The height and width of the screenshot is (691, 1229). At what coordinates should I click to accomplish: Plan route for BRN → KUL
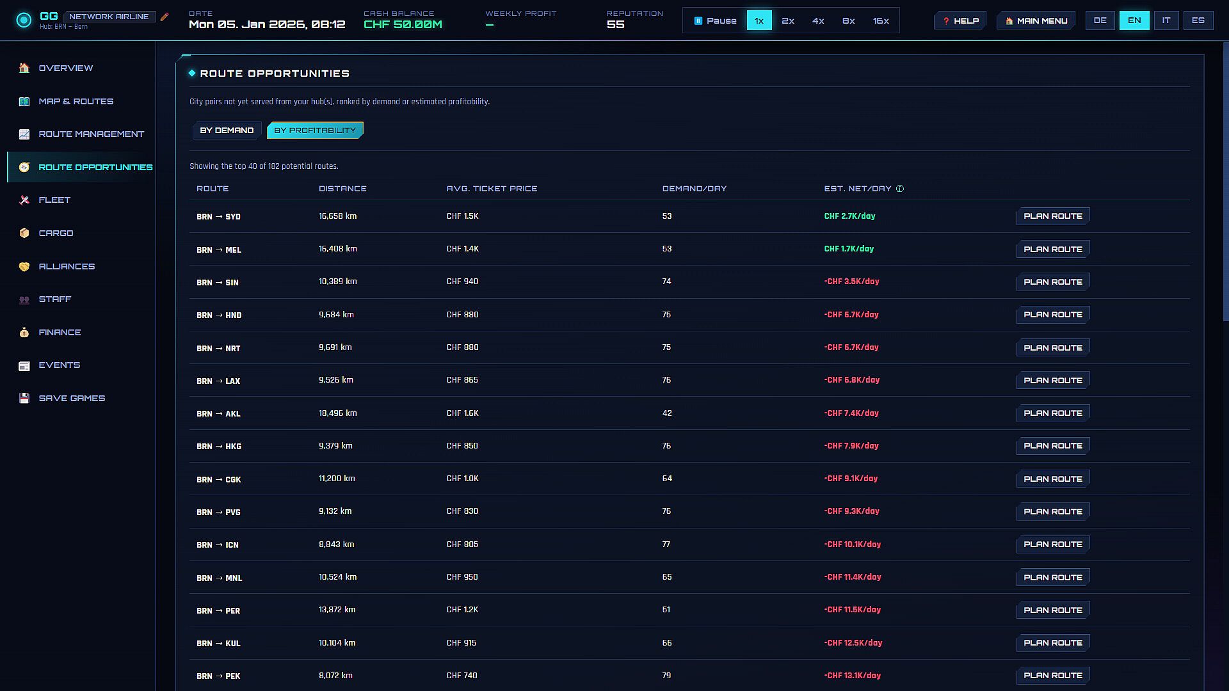coord(1053,643)
